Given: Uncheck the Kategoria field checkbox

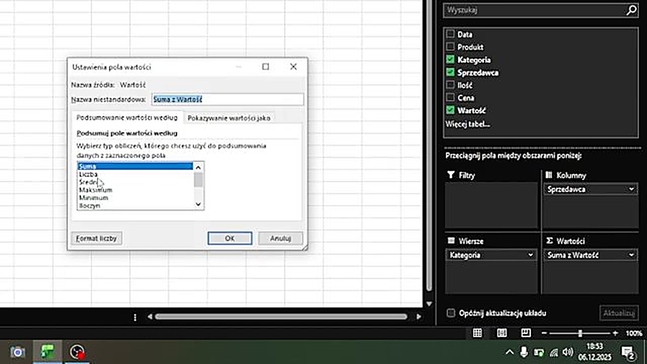Looking at the screenshot, I should [x=450, y=60].
